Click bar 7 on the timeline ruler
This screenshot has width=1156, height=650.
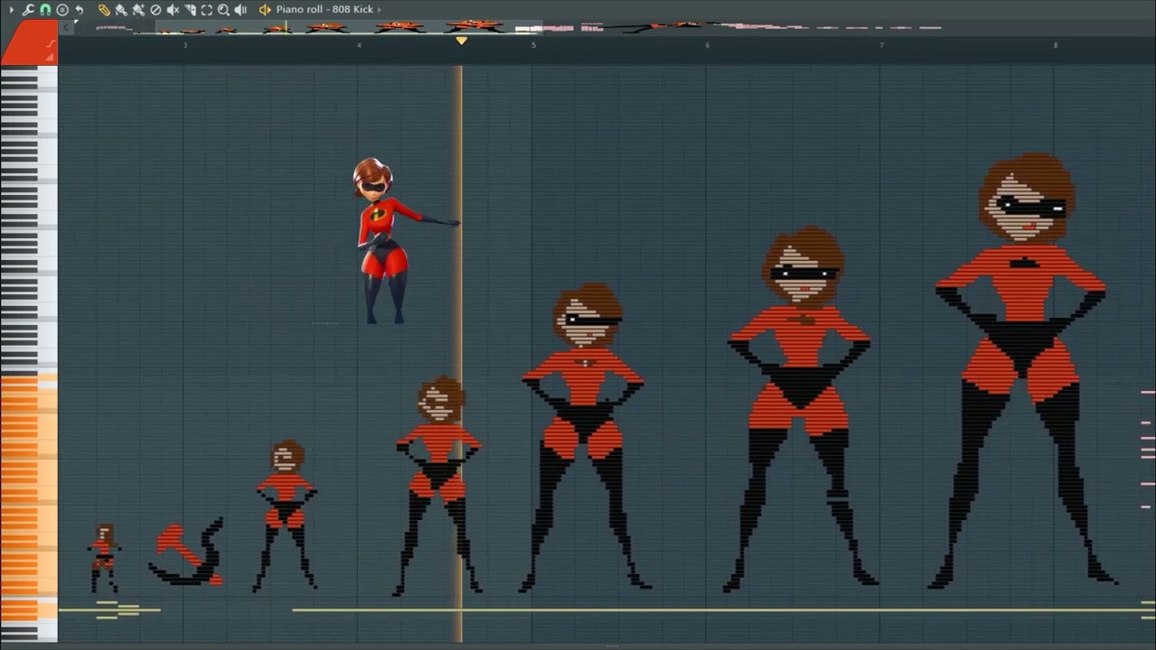[x=881, y=44]
